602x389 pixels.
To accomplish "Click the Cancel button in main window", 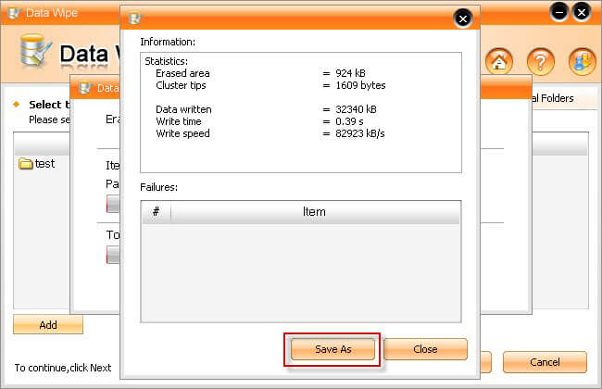I will (x=545, y=362).
